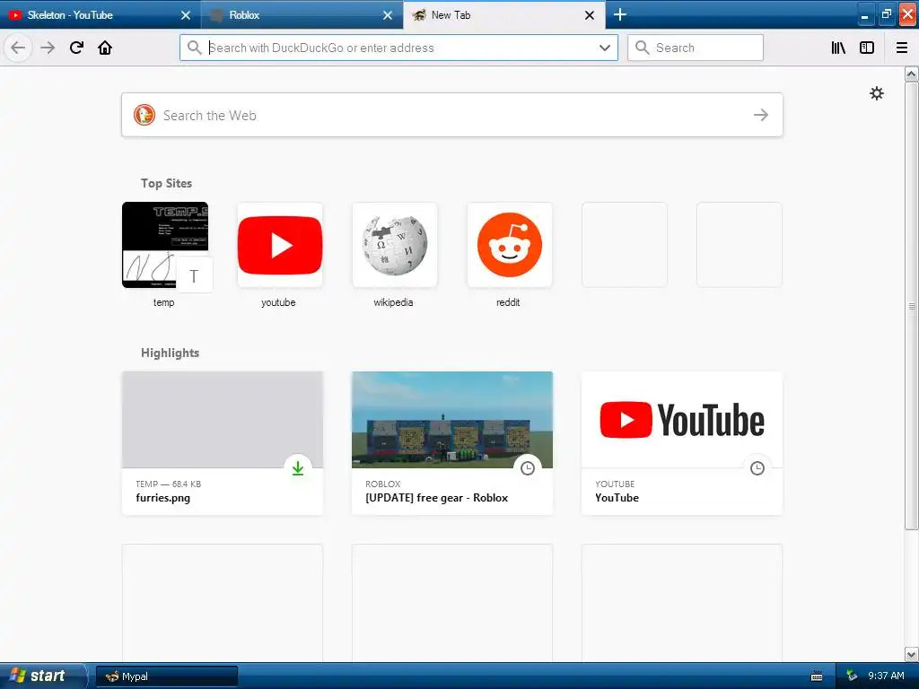Image resolution: width=919 pixels, height=689 pixels.
Task: Expand the address bar history dropdown
Action: click(605, 48)
